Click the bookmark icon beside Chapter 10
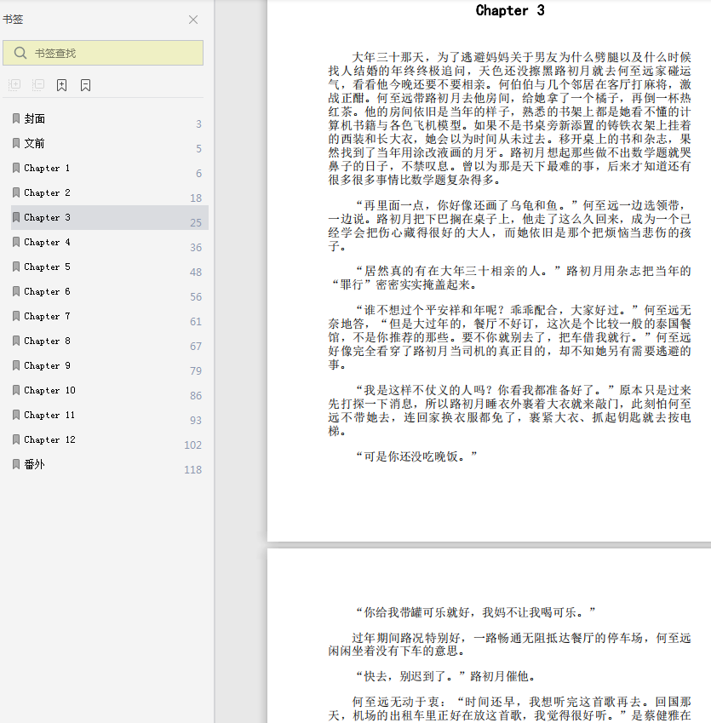 click(x=16, y=390)
